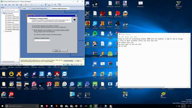Open the Blade & Soul desktop icon
Screen dimensions: 192x108
click(x=103, y=14)
